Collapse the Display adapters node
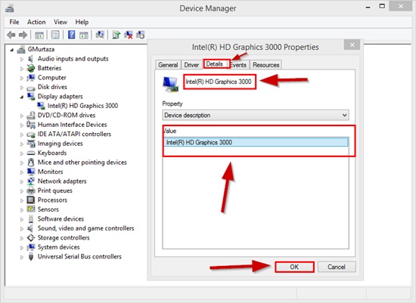This screenshot has width=416, height=303. tap(22, 97)
